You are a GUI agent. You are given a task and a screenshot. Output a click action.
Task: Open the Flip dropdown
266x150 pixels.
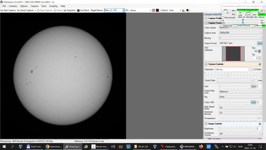tap(240, 97)
